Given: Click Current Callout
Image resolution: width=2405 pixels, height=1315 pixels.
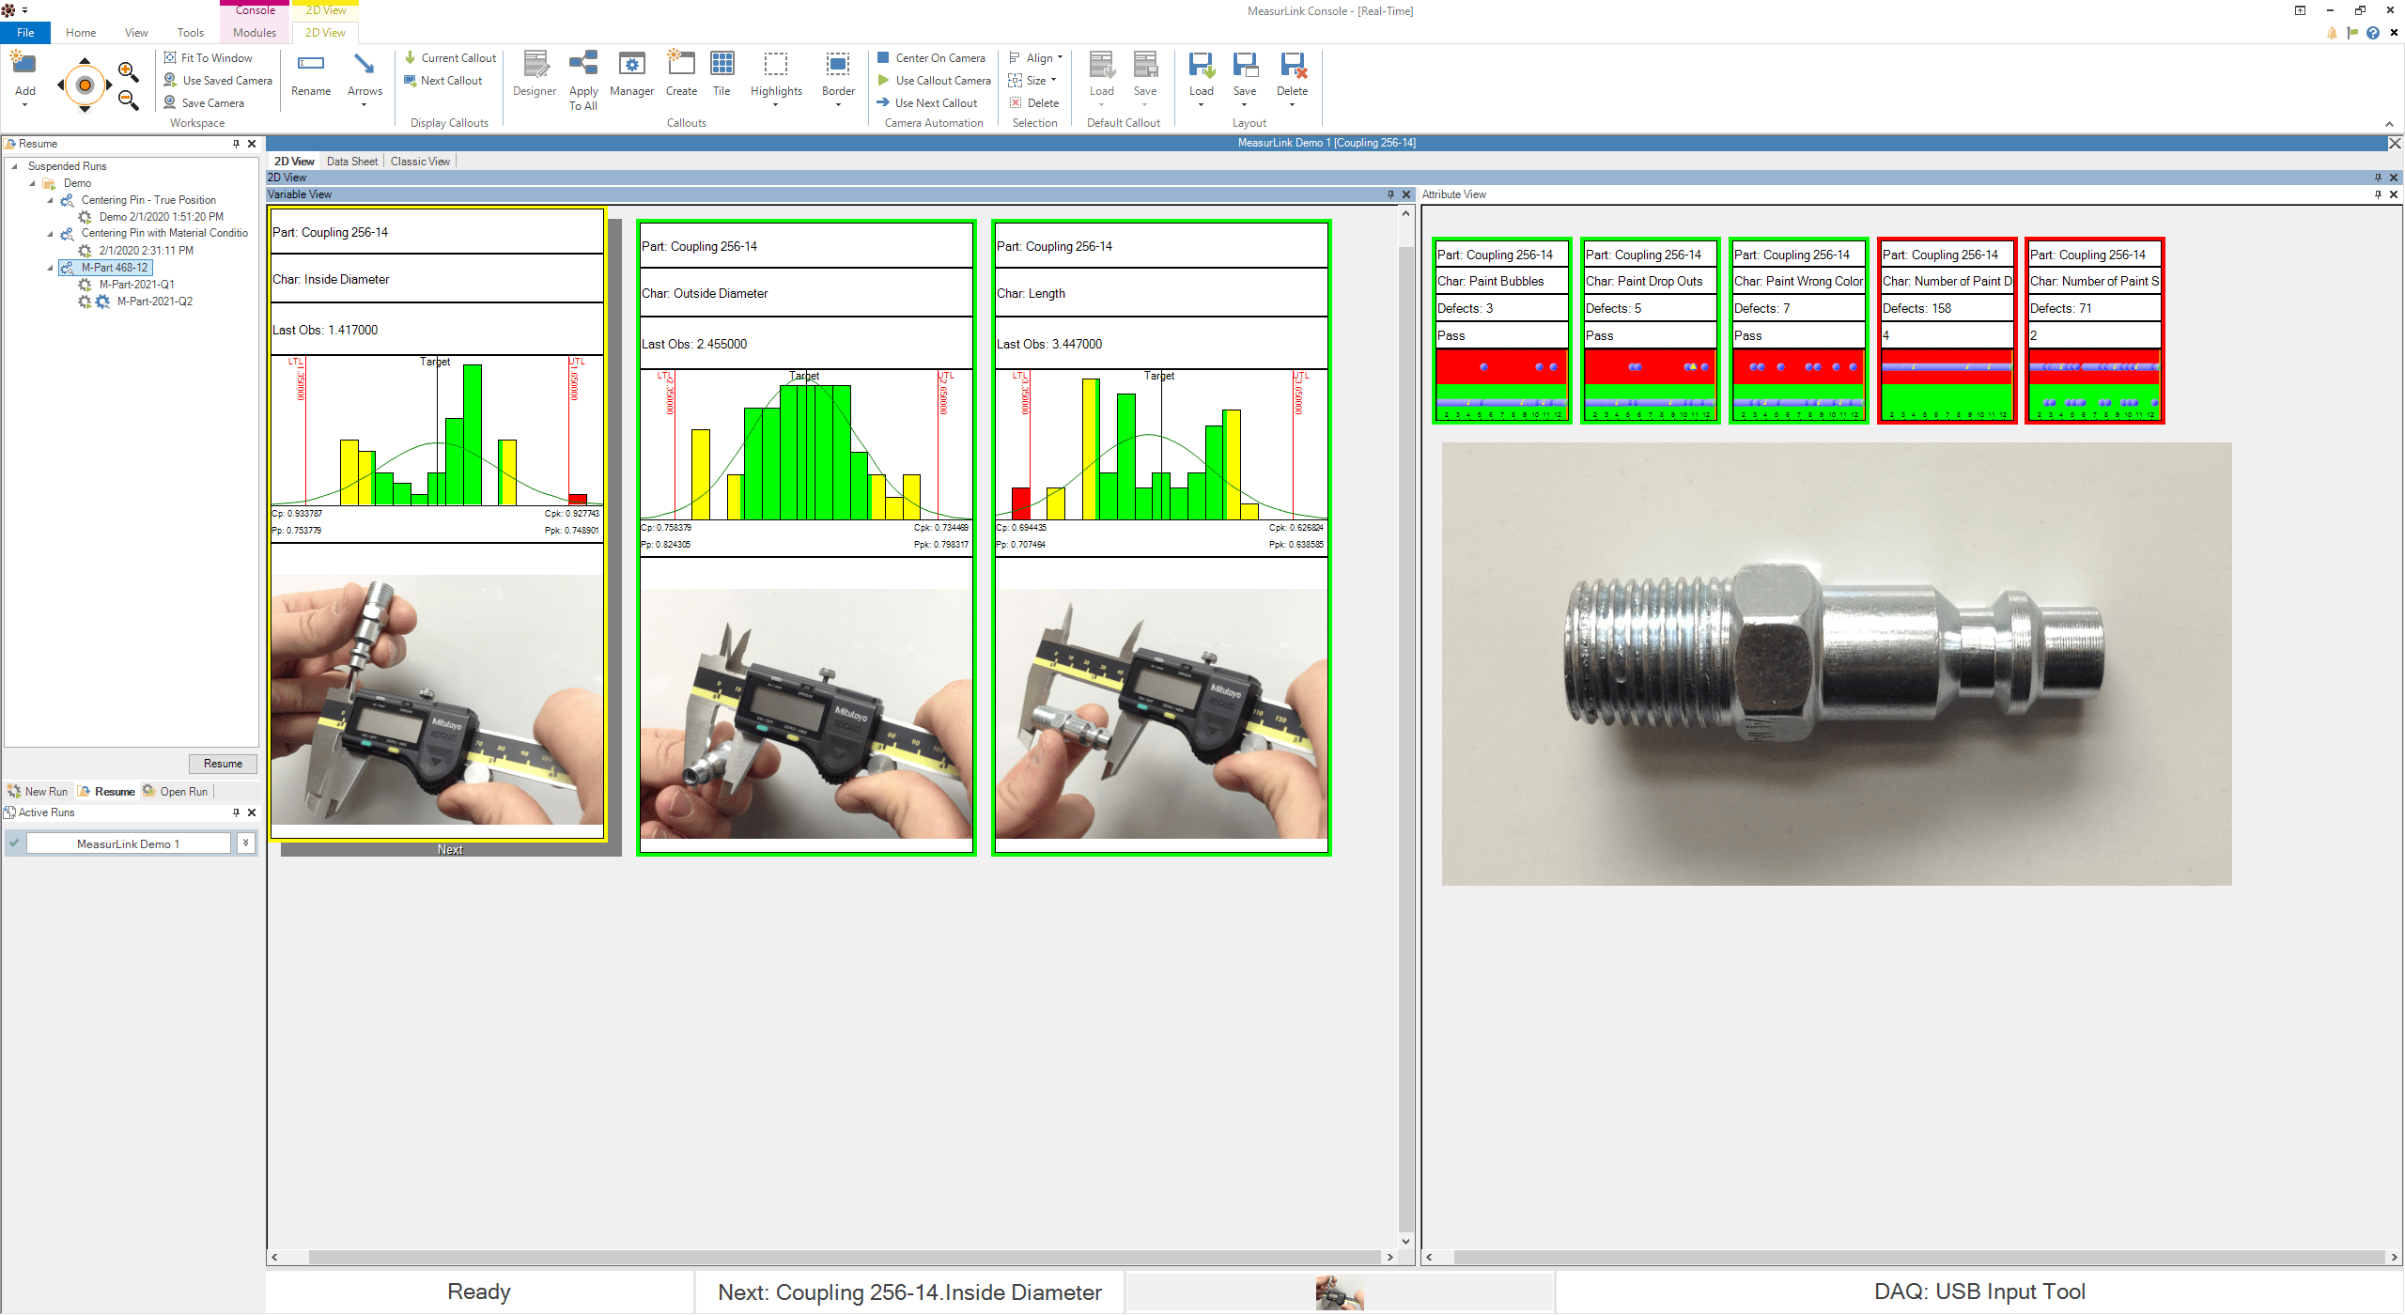Looking at the screenshot, I should pos(450,57).
